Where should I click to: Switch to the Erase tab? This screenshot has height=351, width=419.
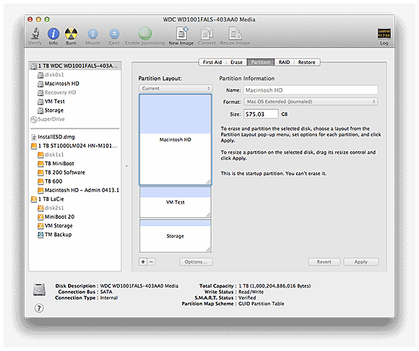(236, 62)
